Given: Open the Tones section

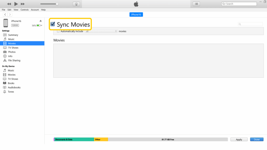Looking at the screenshot, I should (11, 91).
